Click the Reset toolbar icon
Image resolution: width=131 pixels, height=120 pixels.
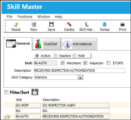coord(16,27)
